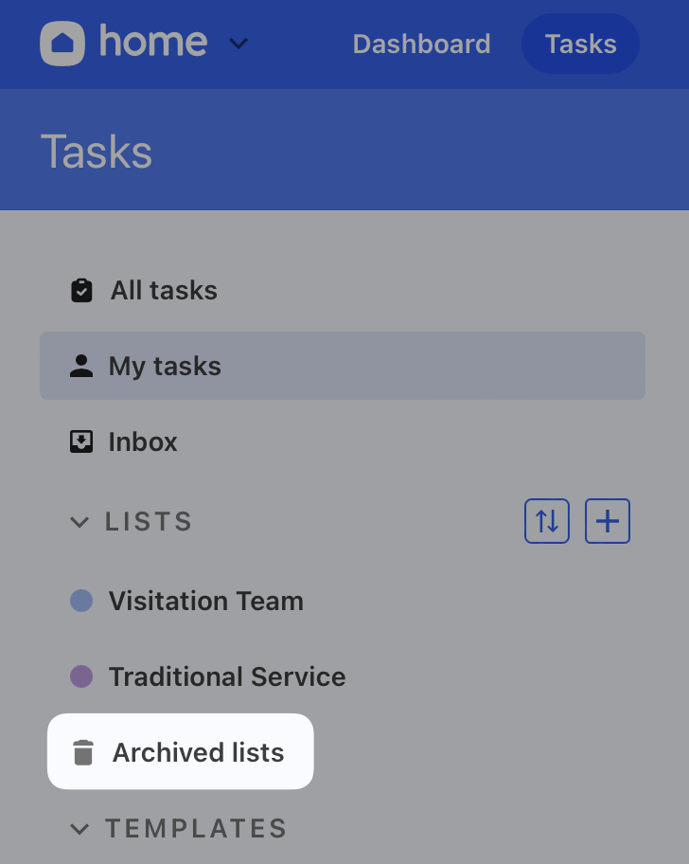Viewport: 689px width, 864px height.
Task: Open the Visitation Team list
Action: pyautogui.click(x=205, y=601)
